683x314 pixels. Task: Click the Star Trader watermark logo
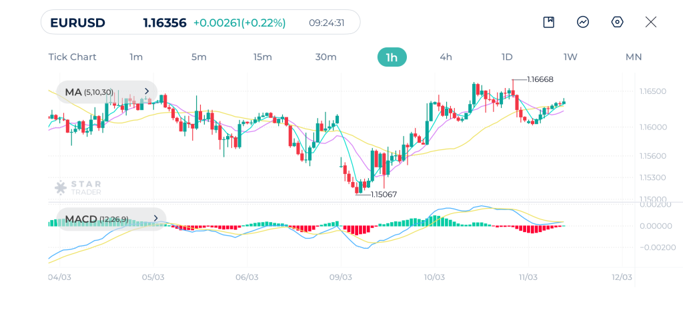click(77, 188)
